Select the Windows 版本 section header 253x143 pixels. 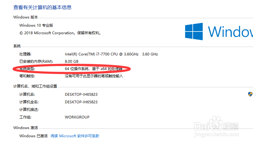(26, 17)
